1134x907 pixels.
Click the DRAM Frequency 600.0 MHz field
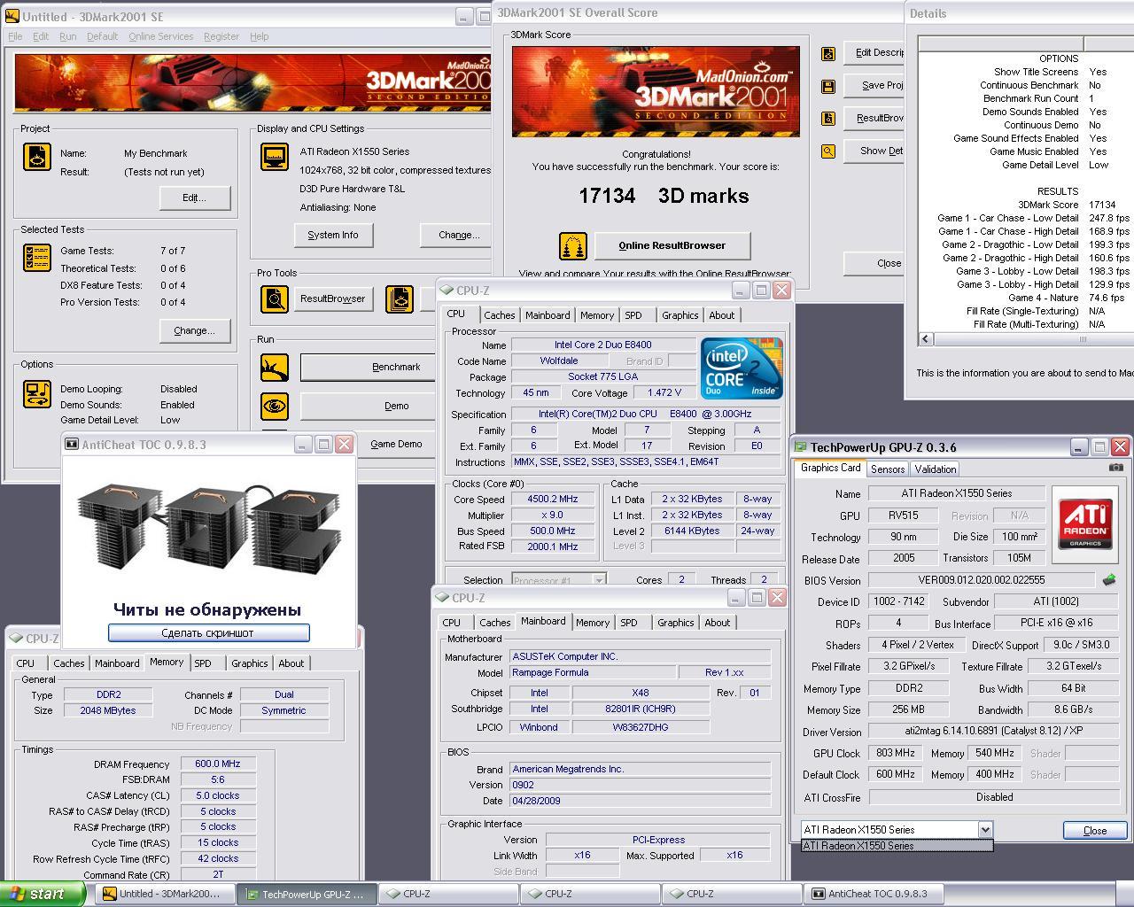pyautogui.click(x=217, y=764)
